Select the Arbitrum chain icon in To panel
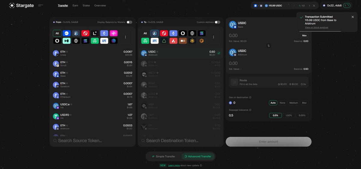The image size is (361, 169). click(155, 33)
